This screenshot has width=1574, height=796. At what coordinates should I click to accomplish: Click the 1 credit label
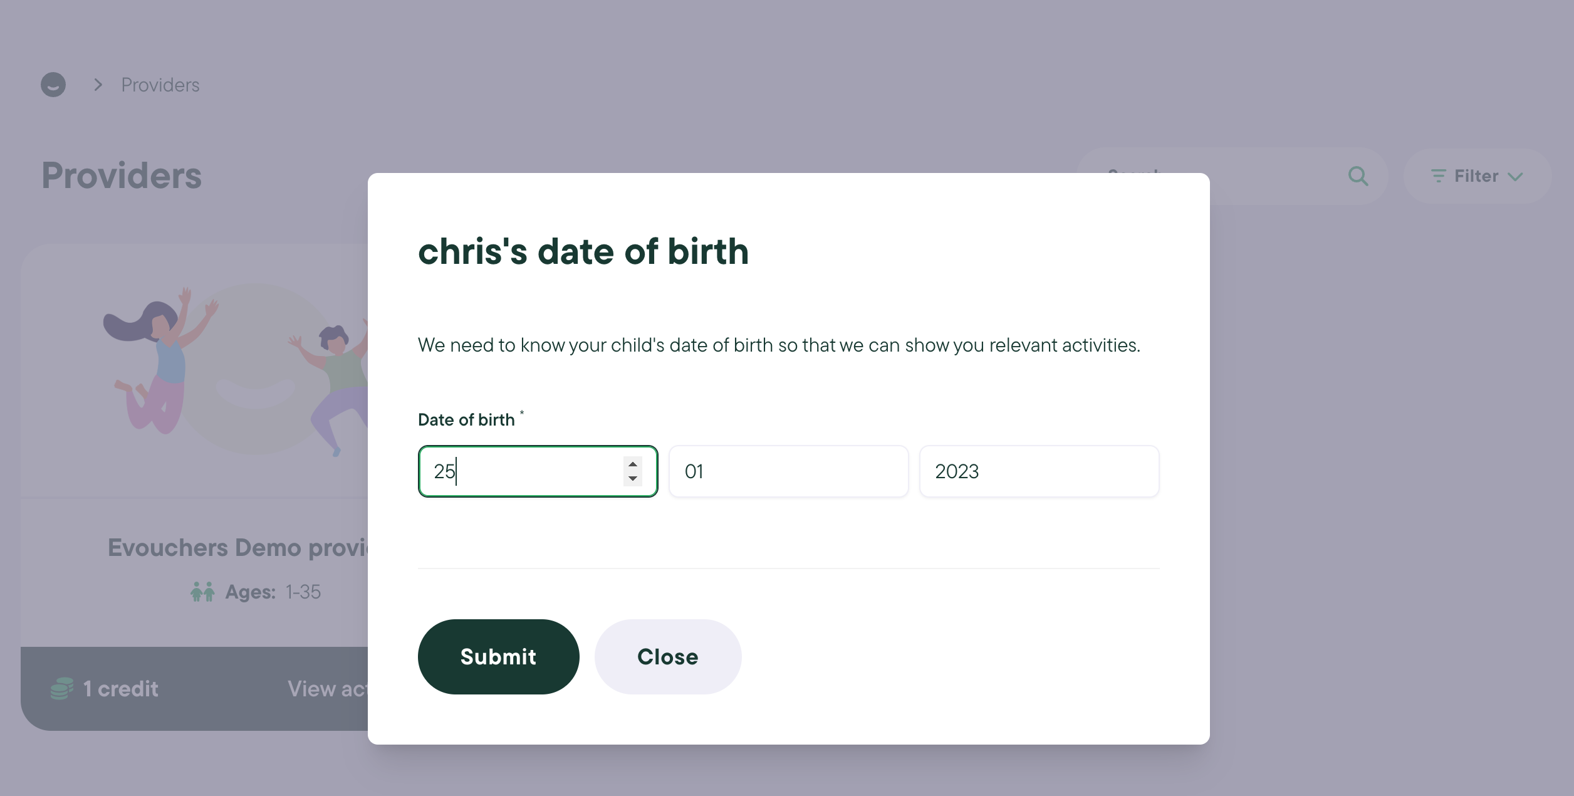119,688
